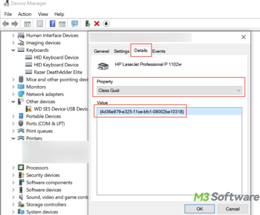Expand the Ports (COM & LPT) node
Image resolution: width=260 pixels, height=215 pixels.
point(13,123)
